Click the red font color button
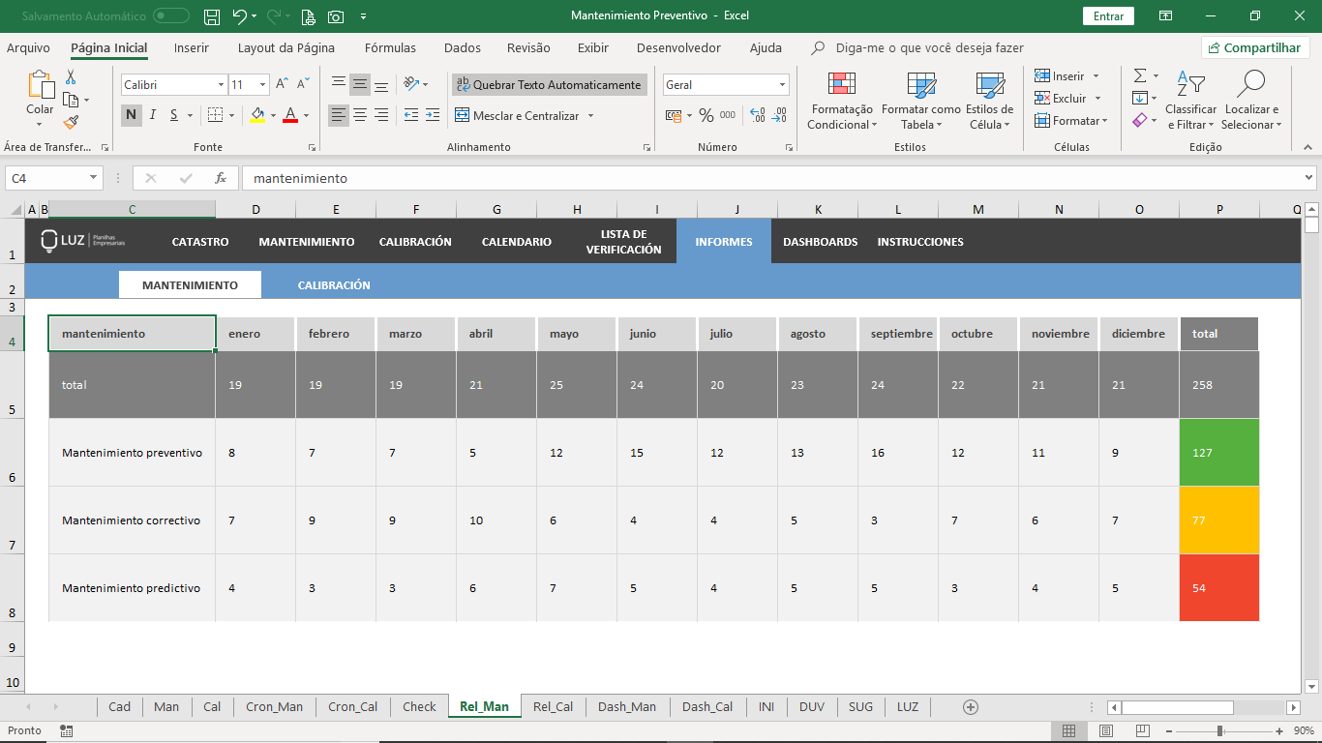1322x743 pixels. pos(290,115)
